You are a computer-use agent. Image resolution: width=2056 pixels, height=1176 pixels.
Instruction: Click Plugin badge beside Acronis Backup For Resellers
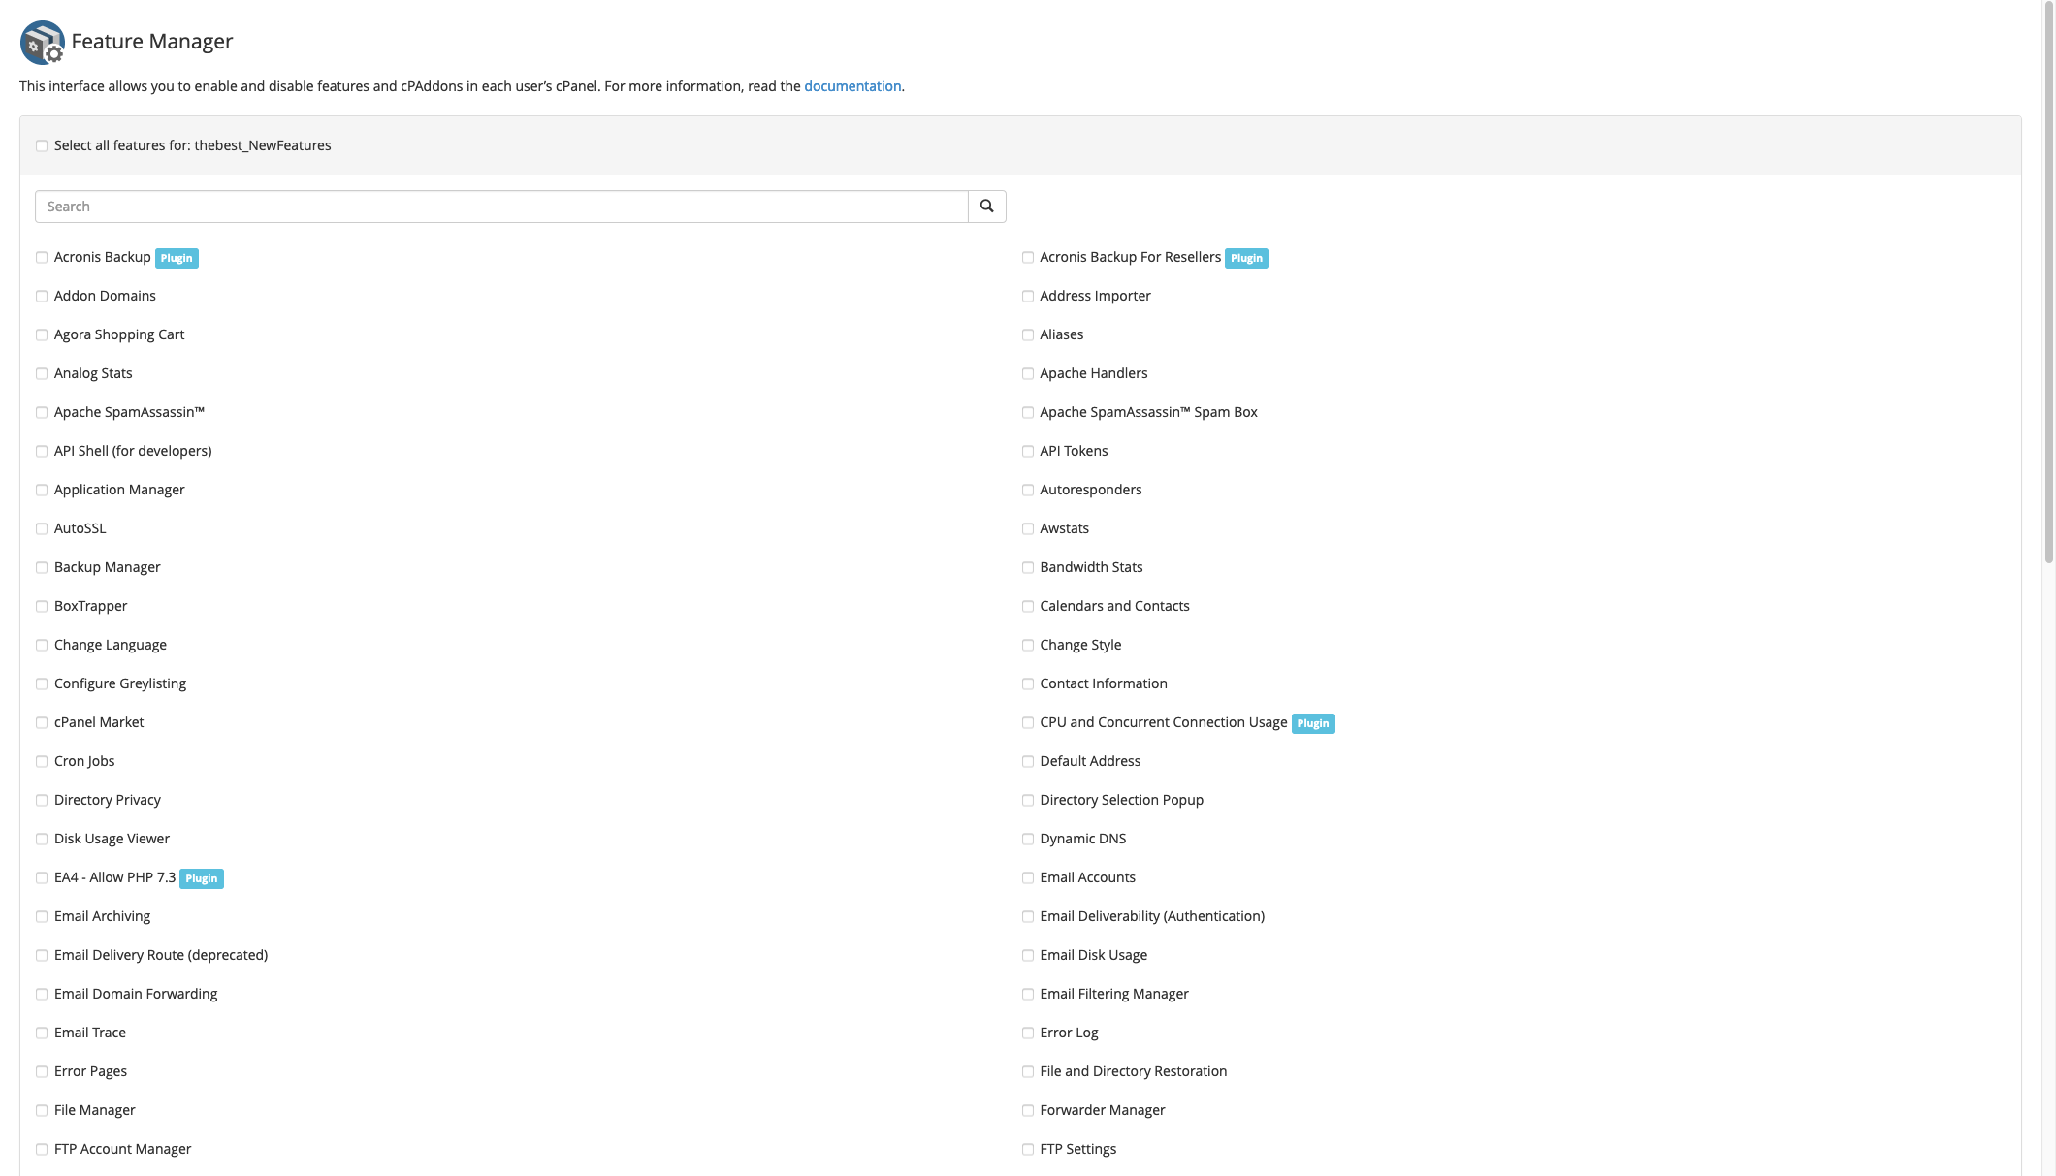(1246, 258)
